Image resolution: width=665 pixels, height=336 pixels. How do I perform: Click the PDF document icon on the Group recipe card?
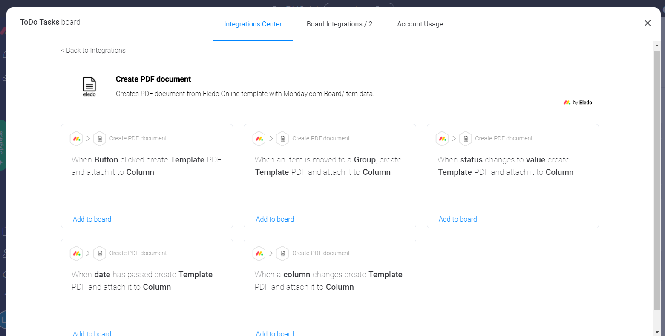tap(282, 138)
